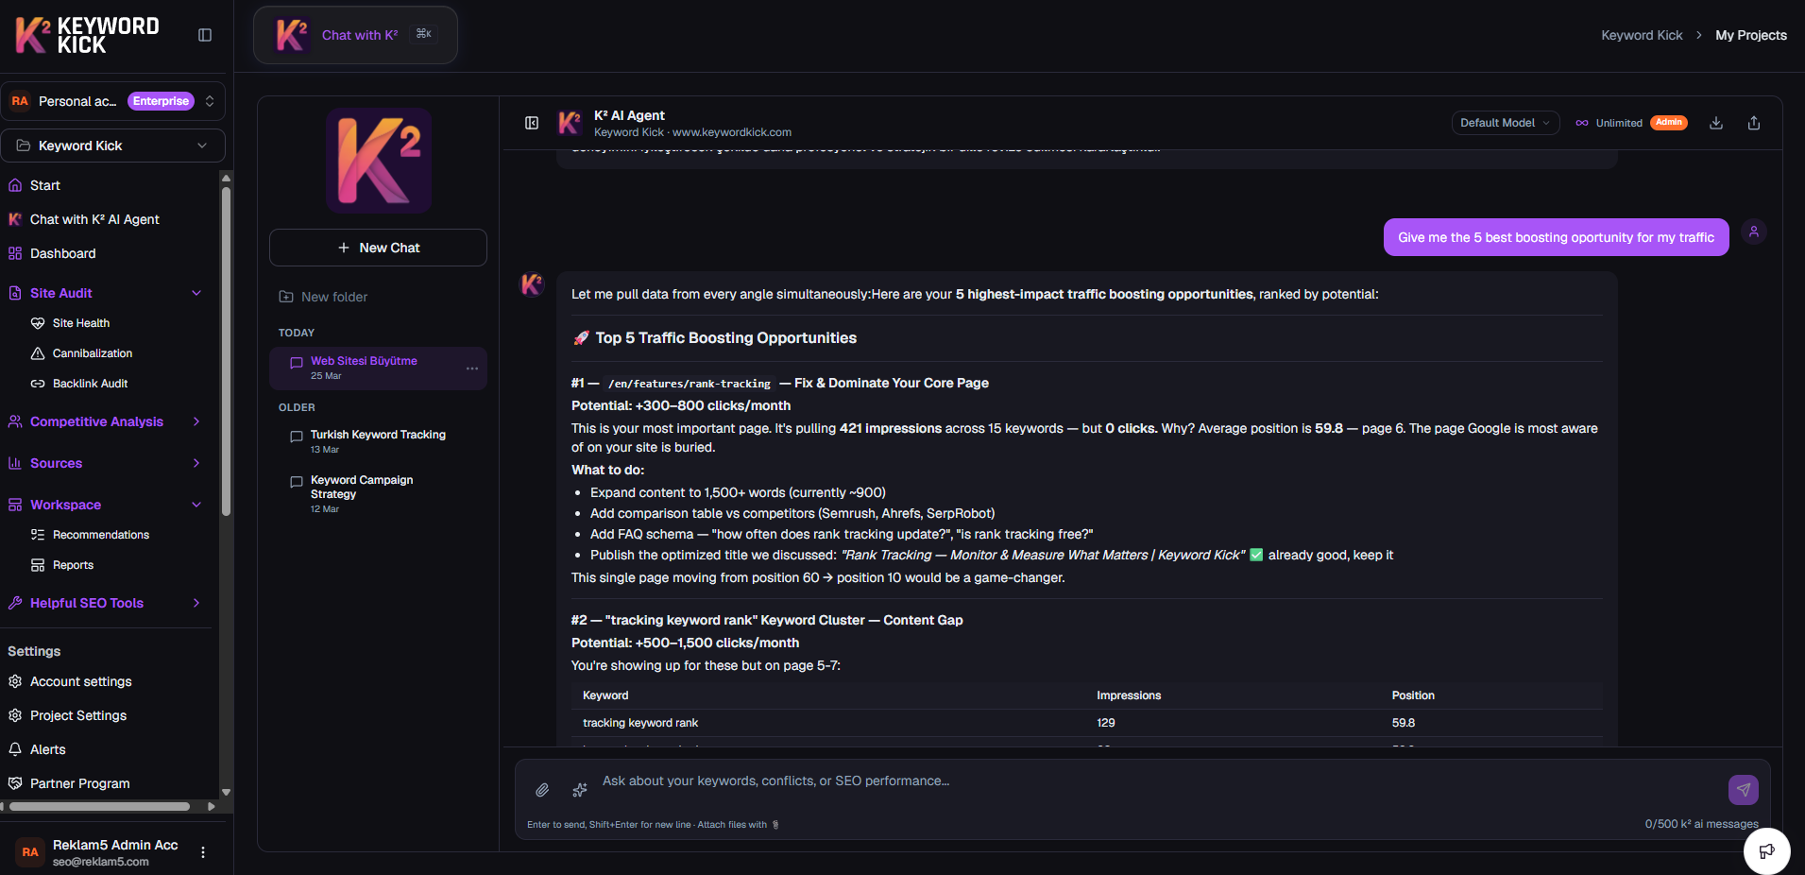Collapse the left navigation sidebar
This screenshot has width=1805, height=875.
205,34
